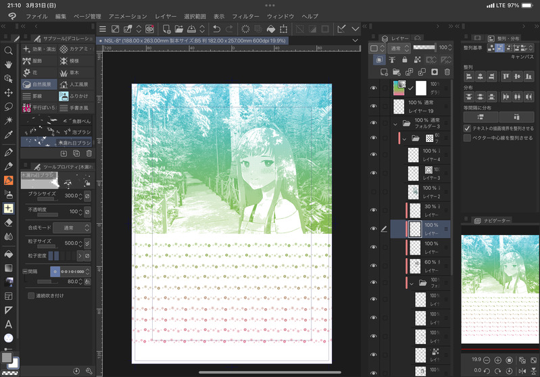540x377 pixels.
Task: Select the NSL-8 canvas document tab
Action: [x=193, y=41]
